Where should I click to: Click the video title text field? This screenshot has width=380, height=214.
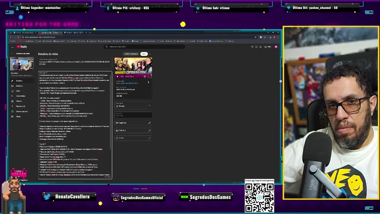pos(75,62)
